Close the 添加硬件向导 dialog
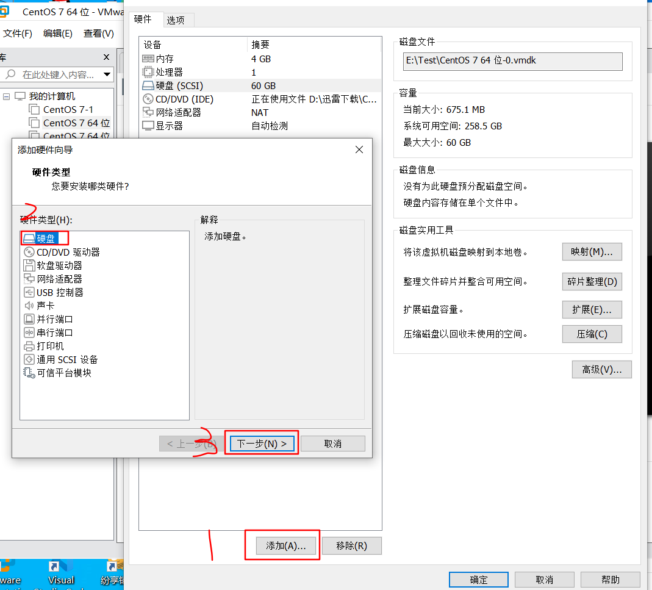 click(x=359, y=150)
